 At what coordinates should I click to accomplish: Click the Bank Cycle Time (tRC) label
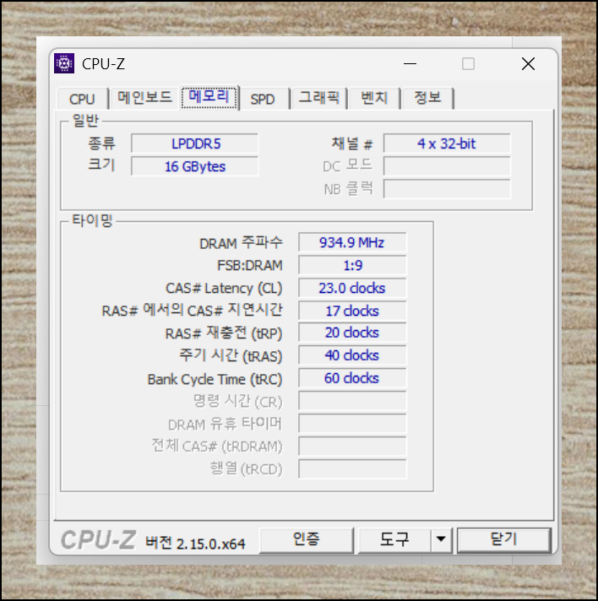(215, 380)
